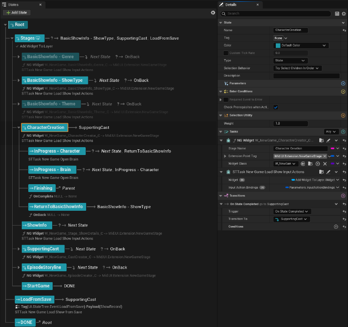Click the Add State button

[x=17, y=13]
